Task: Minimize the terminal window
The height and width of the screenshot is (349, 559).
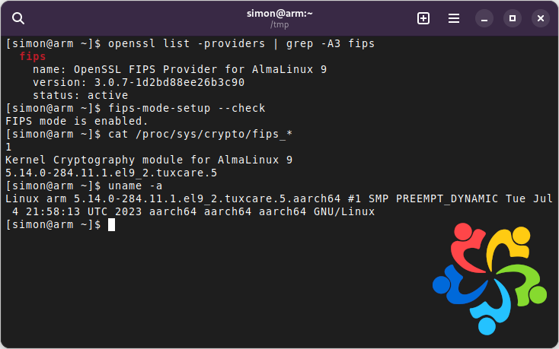Action: tap(484, 18)
